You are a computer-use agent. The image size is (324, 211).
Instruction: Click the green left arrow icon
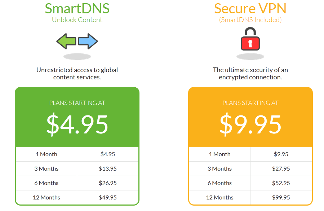[x=66, y=41]
